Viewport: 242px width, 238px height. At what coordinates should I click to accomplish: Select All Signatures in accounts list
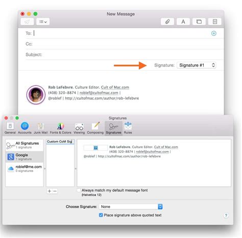click(x=25, y=145)
